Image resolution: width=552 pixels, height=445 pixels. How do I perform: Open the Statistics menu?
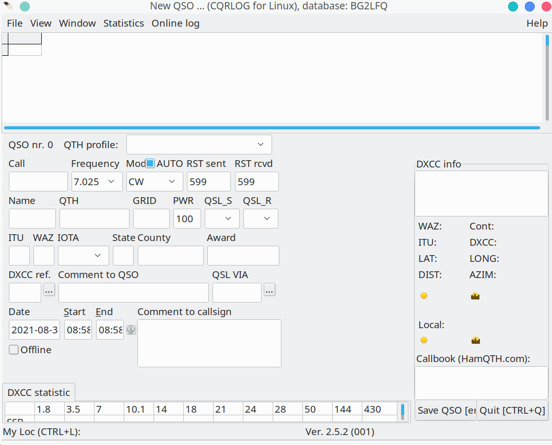(x=124, y=23)
